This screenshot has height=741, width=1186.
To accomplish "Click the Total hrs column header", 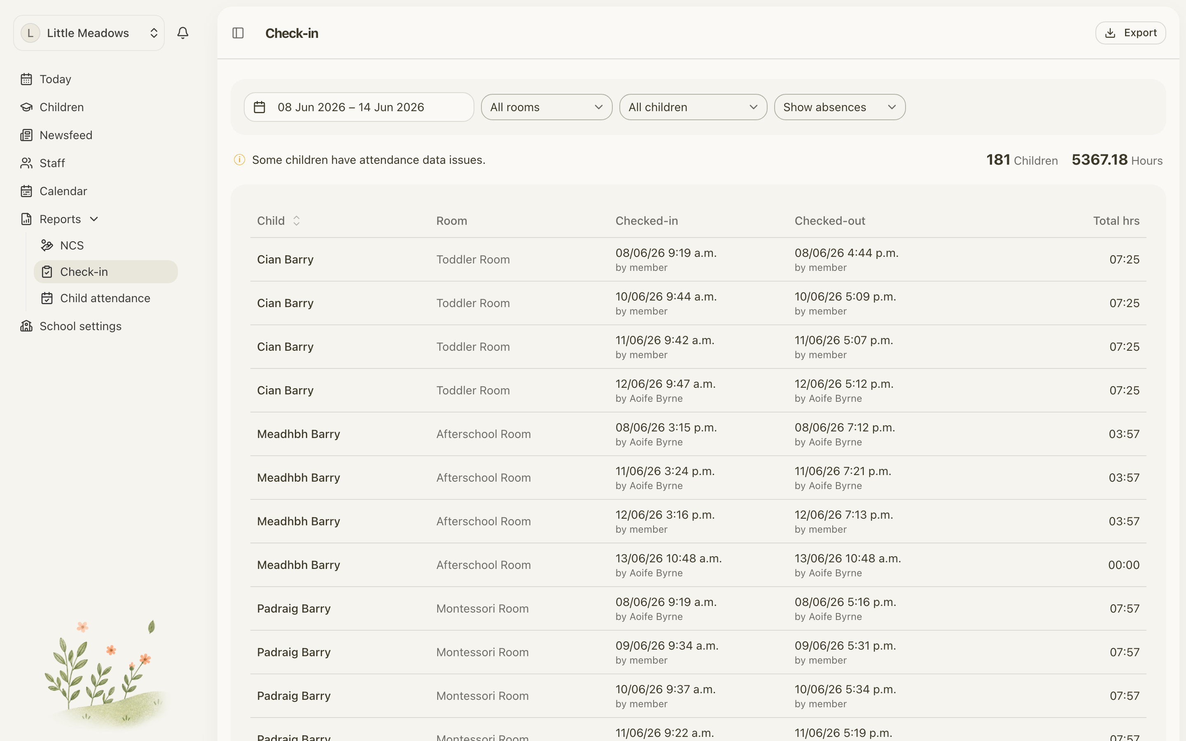I will tap(1116, 221).
